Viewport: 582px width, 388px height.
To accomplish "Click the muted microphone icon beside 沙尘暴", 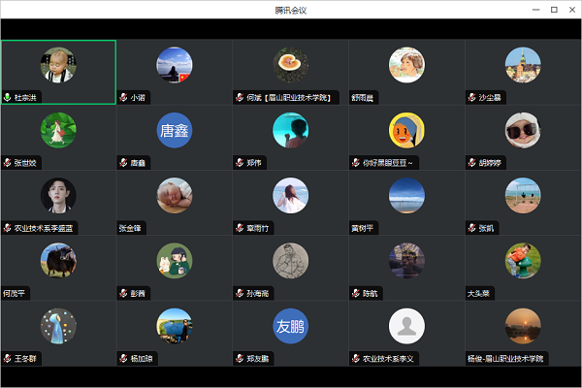I will (471, 97).
